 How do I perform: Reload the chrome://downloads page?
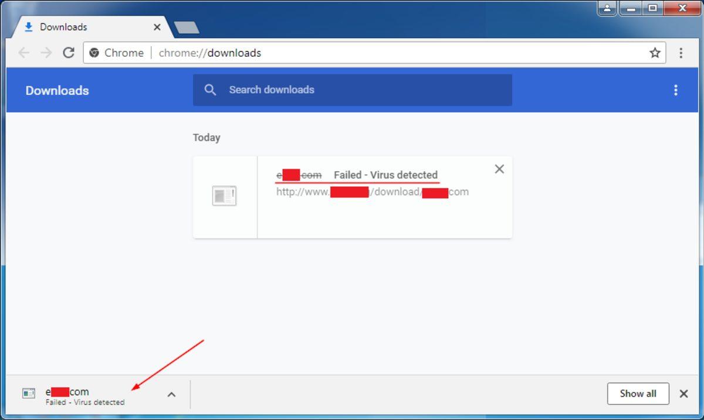pyautogui.click(x=68, y=53)
